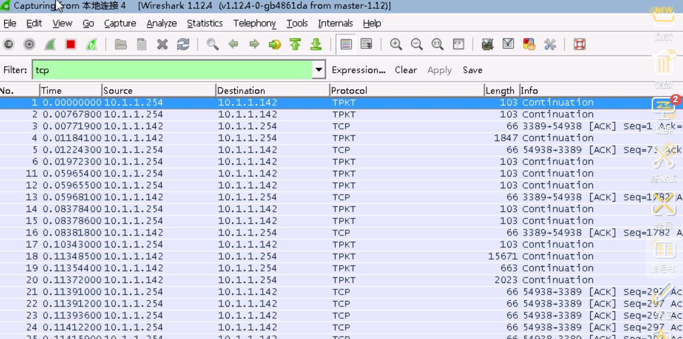
Task: Open help lifebuoy icon
Action: click(x=579, y=44)
